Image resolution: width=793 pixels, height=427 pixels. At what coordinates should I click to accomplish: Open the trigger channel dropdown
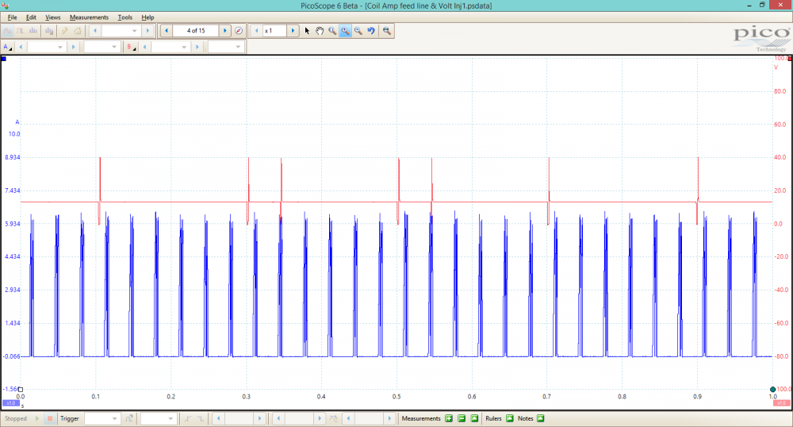[x=159, y=418]
